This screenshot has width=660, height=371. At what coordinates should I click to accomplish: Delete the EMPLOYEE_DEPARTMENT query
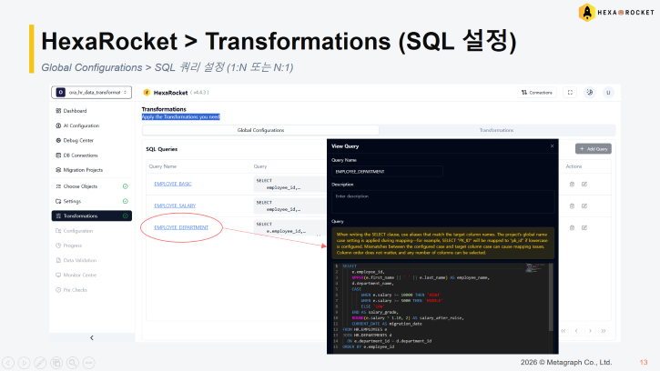pos(572,228)
